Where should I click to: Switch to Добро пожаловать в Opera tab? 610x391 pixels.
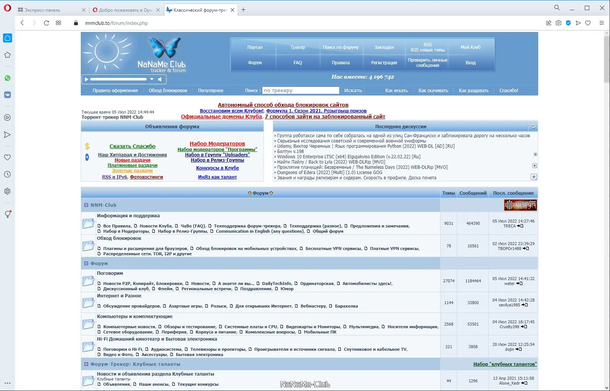pyautogui.click(x=126, y=10)
